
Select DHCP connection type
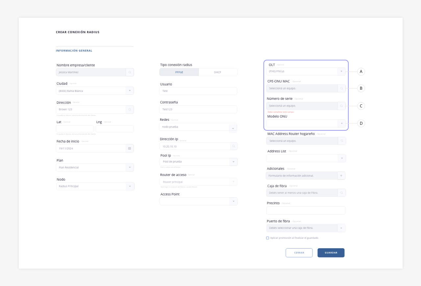(218, 72)
